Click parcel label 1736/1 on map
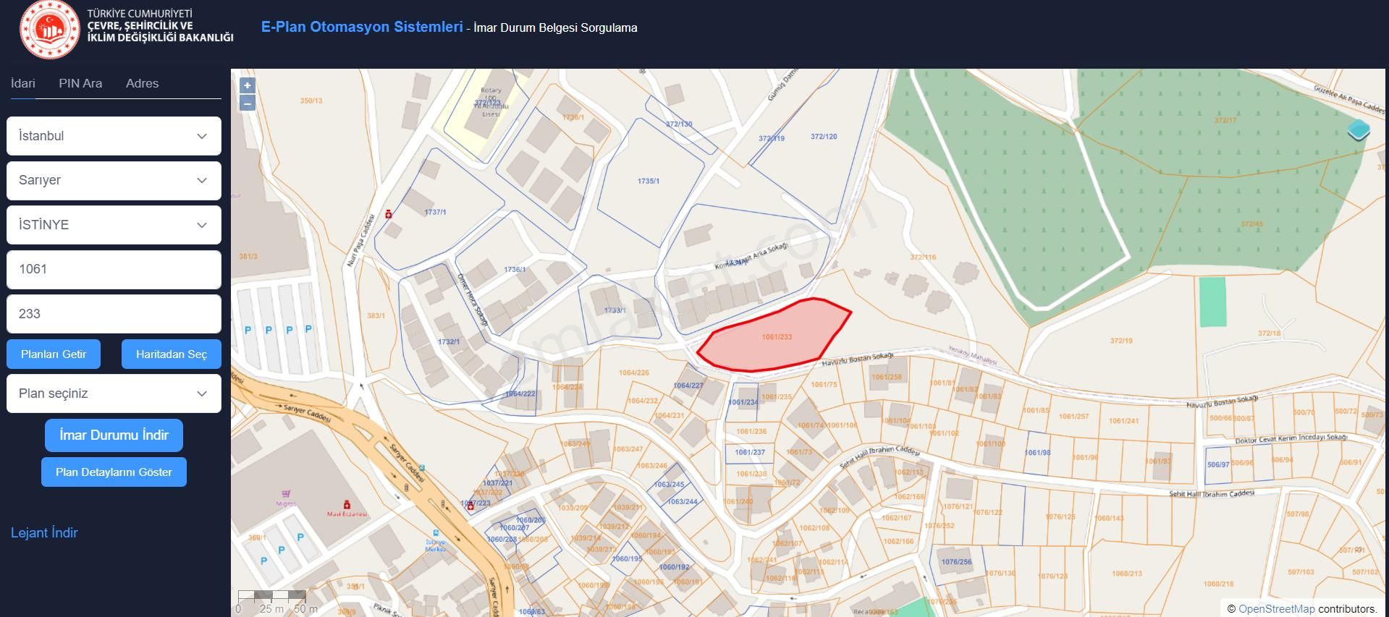This screenshot has height=617, width=1389. pyautogui.click(x=515, y=269)
